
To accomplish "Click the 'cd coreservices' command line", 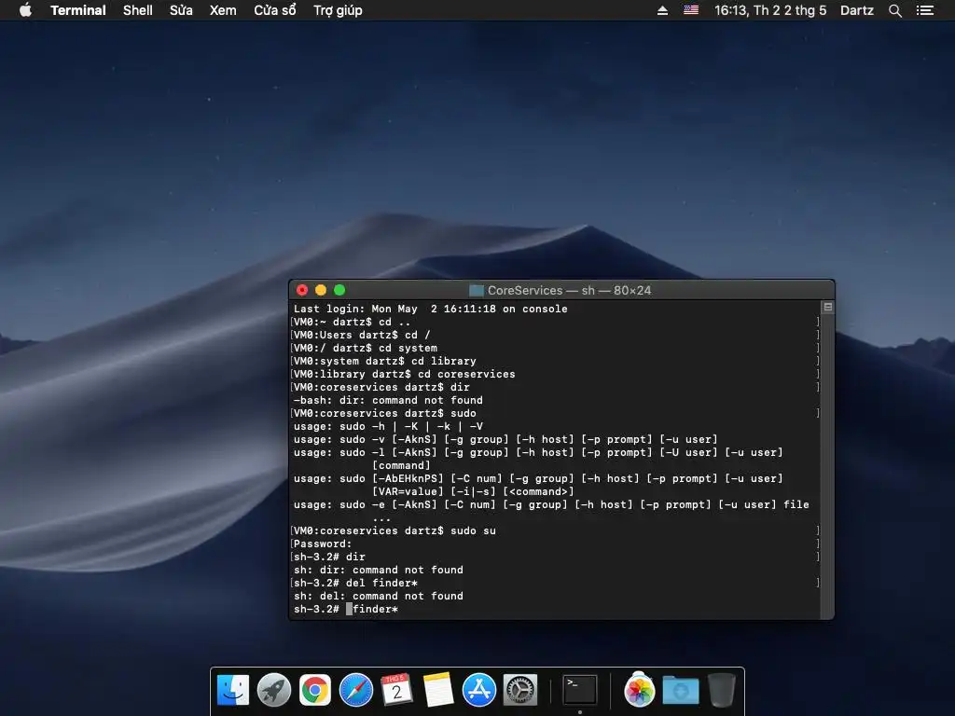I will tap(405, 374).
